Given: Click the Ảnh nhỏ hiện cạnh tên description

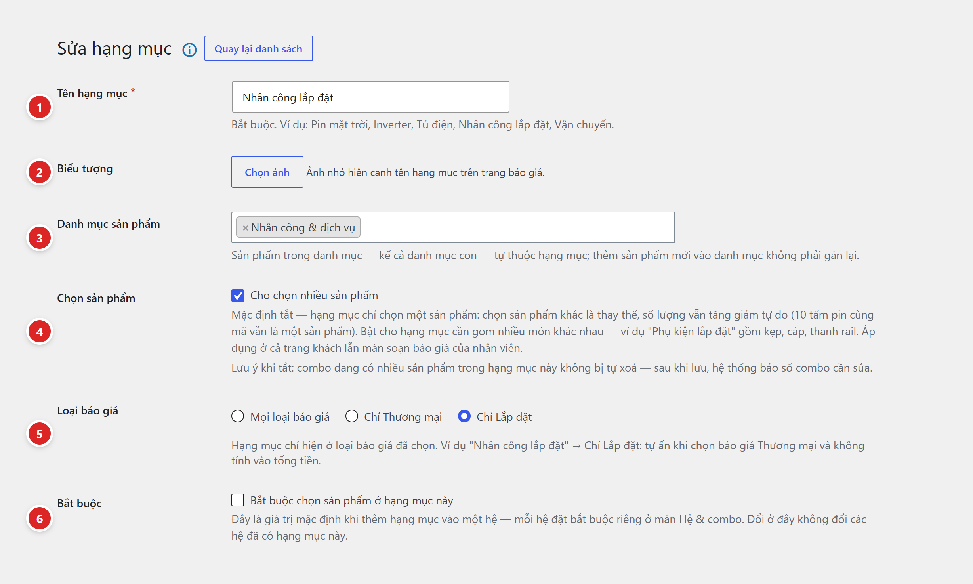Looking at the screenshot, I should (425, 172).
